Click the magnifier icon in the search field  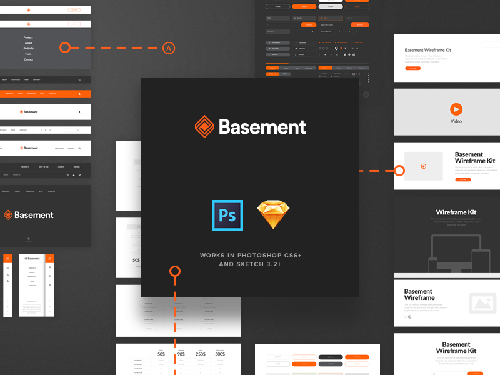268,25
